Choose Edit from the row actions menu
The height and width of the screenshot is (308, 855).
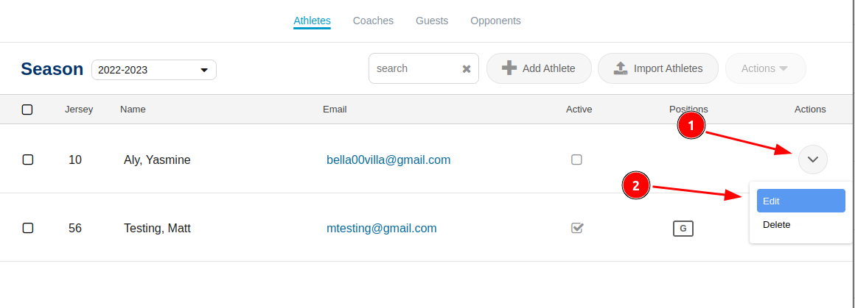[x=801, y=201]
